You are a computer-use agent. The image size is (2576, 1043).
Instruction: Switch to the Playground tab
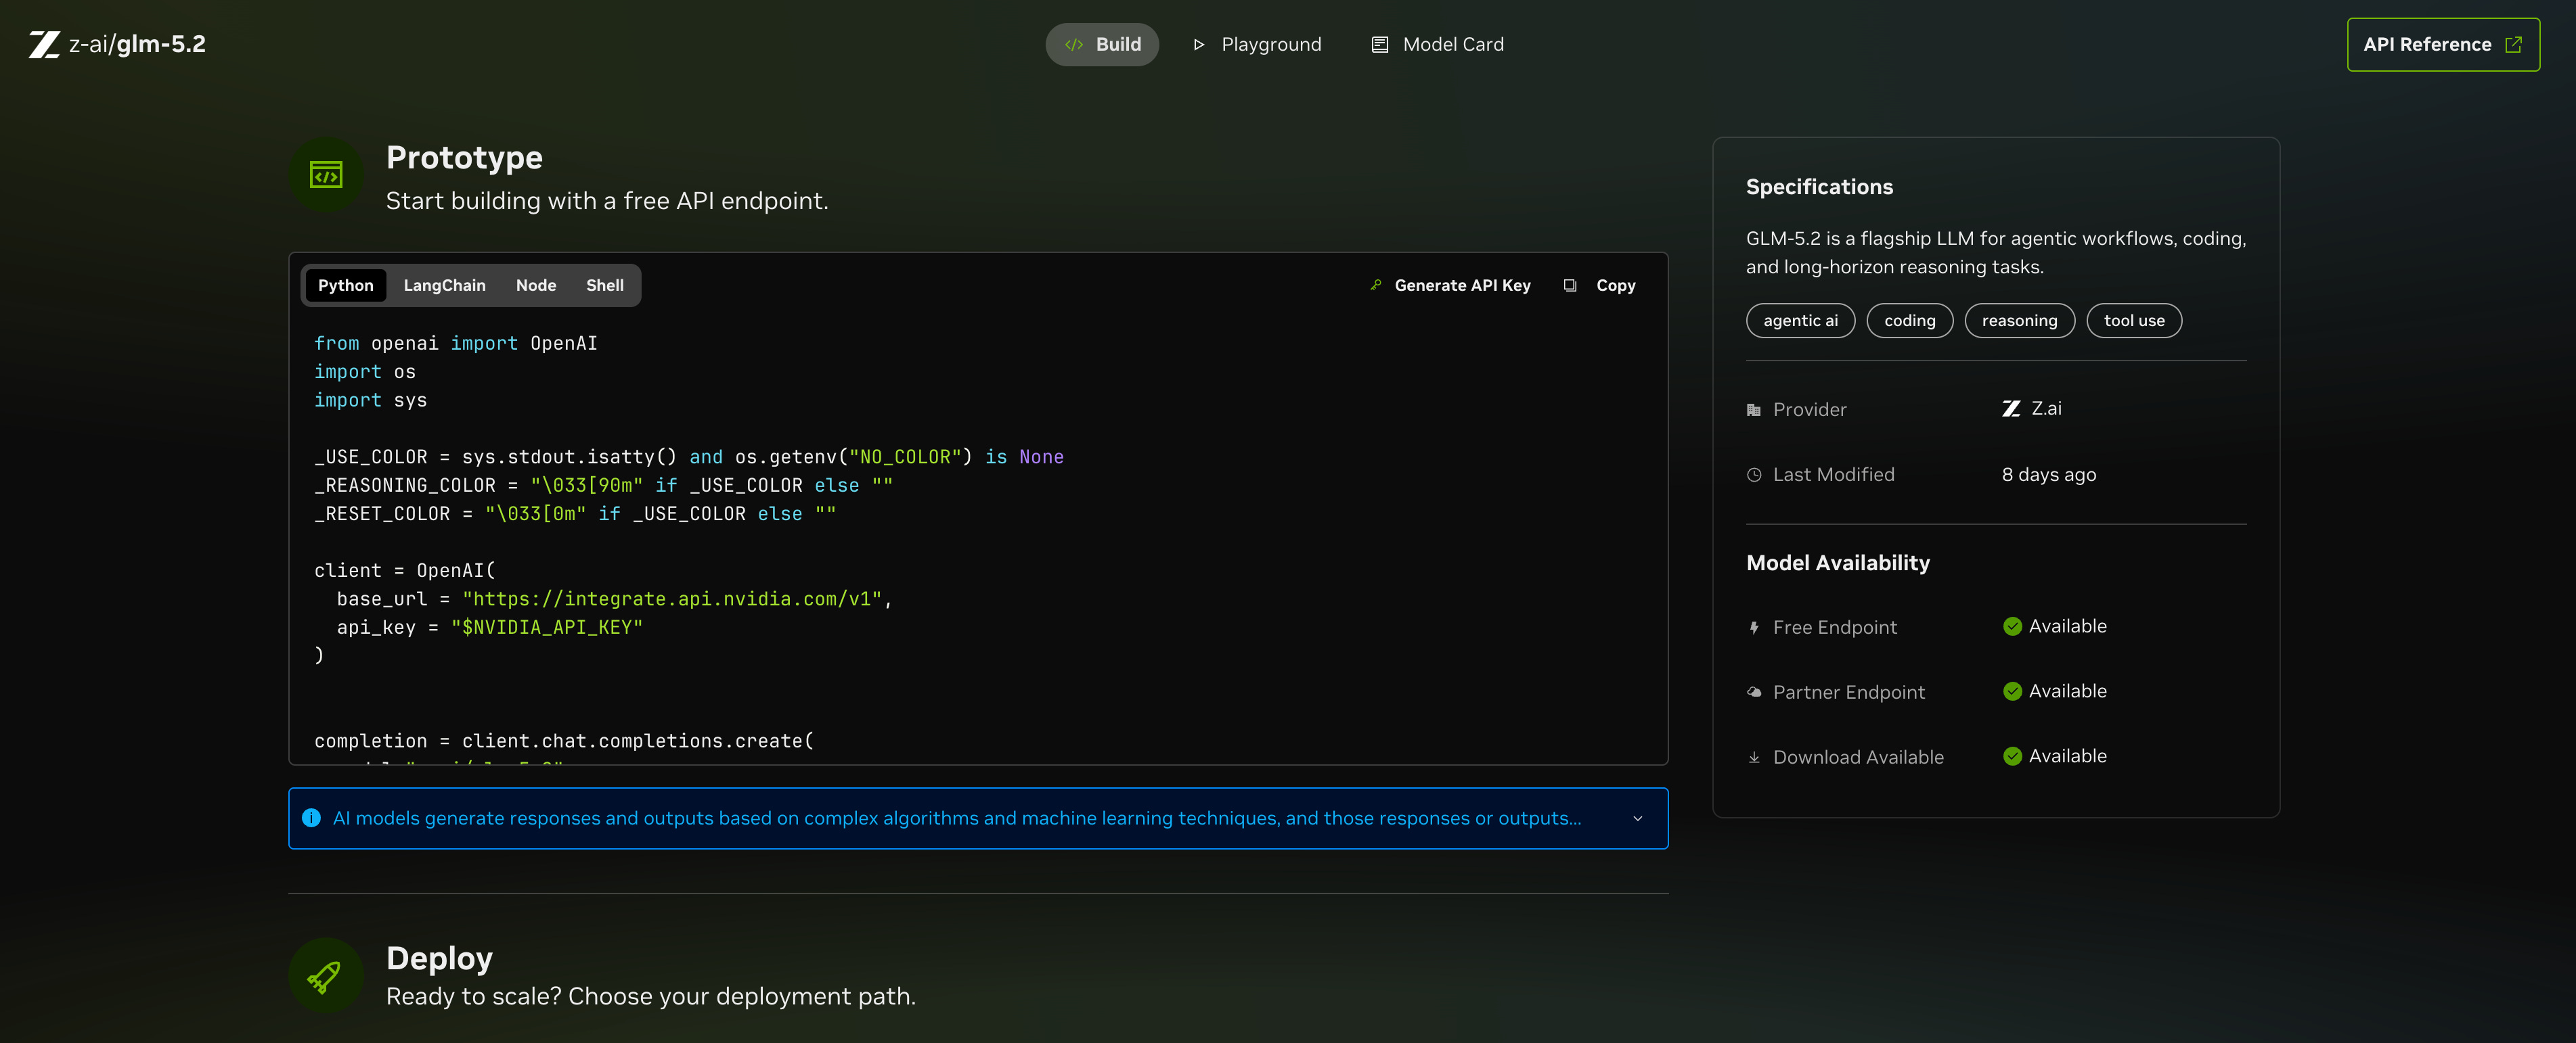[1257, 45]
